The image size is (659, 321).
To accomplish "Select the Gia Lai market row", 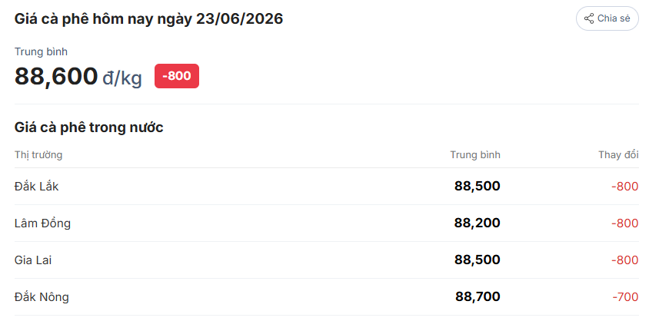I will (x=326, y=260).
